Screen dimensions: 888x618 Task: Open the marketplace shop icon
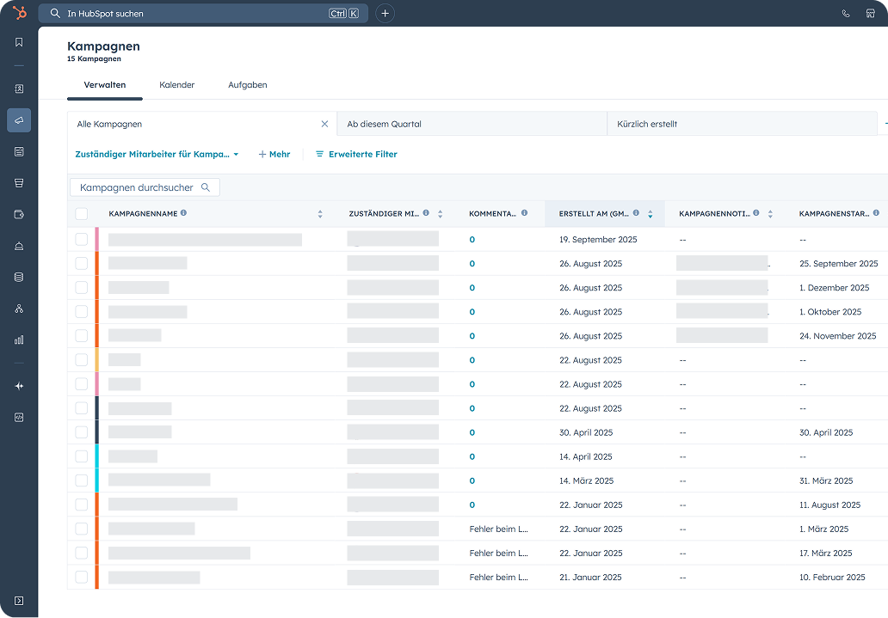pyautogui.click(x=870, y=14)
